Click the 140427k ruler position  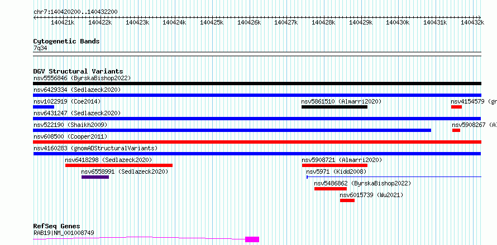[x=286, y=22]
